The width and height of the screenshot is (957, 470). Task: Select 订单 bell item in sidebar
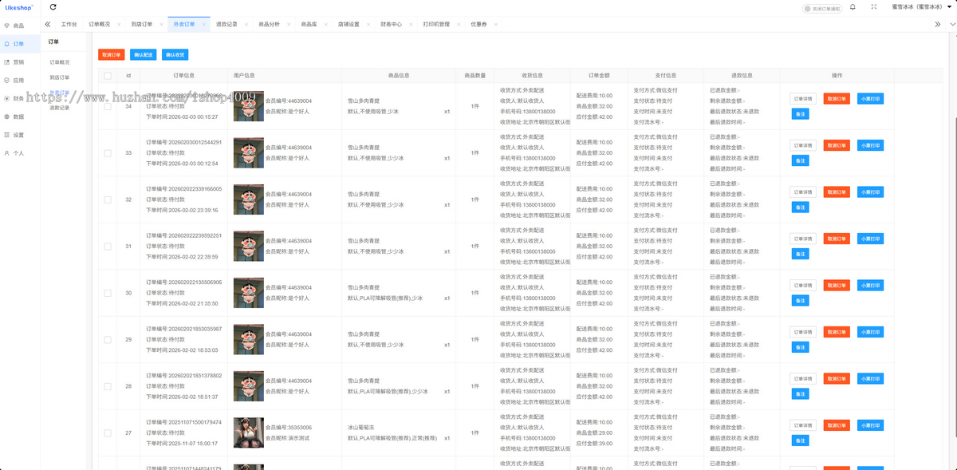14,44
